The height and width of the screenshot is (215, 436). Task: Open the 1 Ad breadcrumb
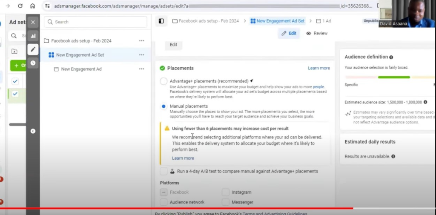[x=324, y=21]
